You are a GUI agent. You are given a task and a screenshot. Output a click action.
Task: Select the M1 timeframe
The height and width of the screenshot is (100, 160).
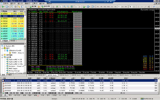(x=98, y=7)
